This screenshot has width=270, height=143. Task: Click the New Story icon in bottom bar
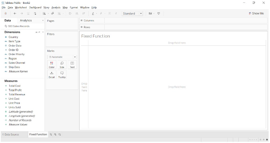(60, 134)
